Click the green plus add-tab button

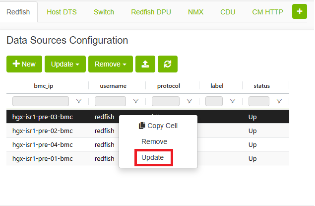299,11
